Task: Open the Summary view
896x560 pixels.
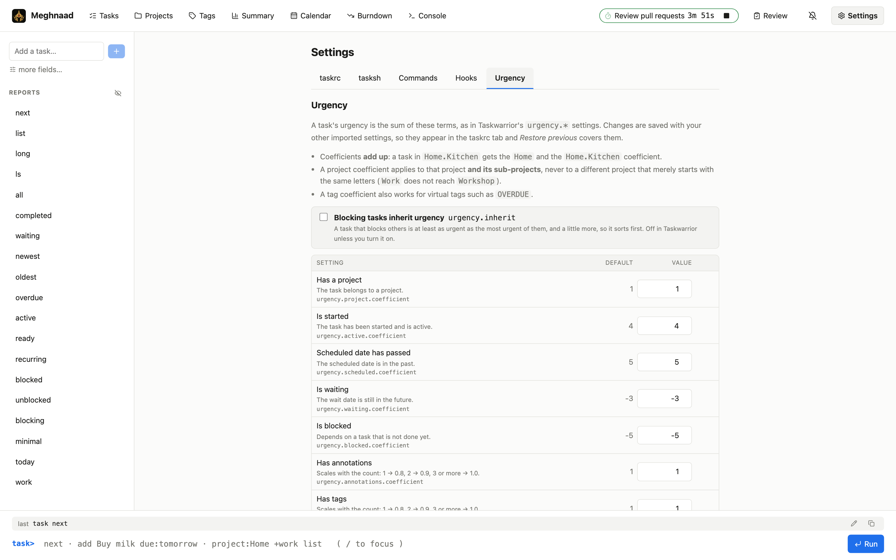Action: [x=253, y=16]
